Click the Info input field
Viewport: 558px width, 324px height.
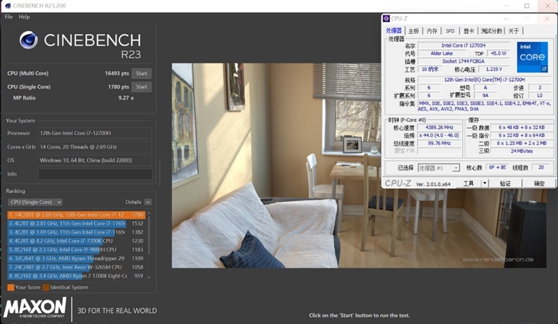click(x=94, y=174)
